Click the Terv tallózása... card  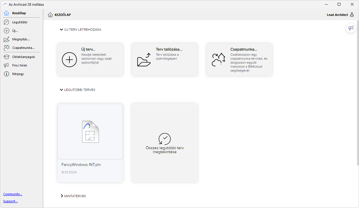(x=165, y=59)
